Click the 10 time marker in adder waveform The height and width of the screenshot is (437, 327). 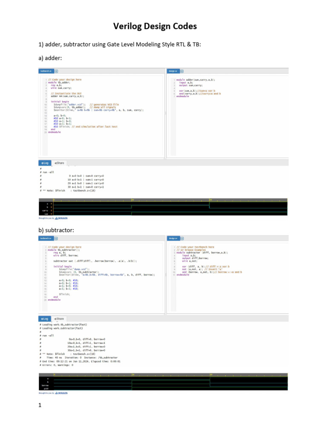pos(133,200)
